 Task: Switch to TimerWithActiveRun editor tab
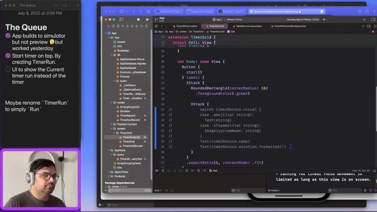[x=185, y=26]
